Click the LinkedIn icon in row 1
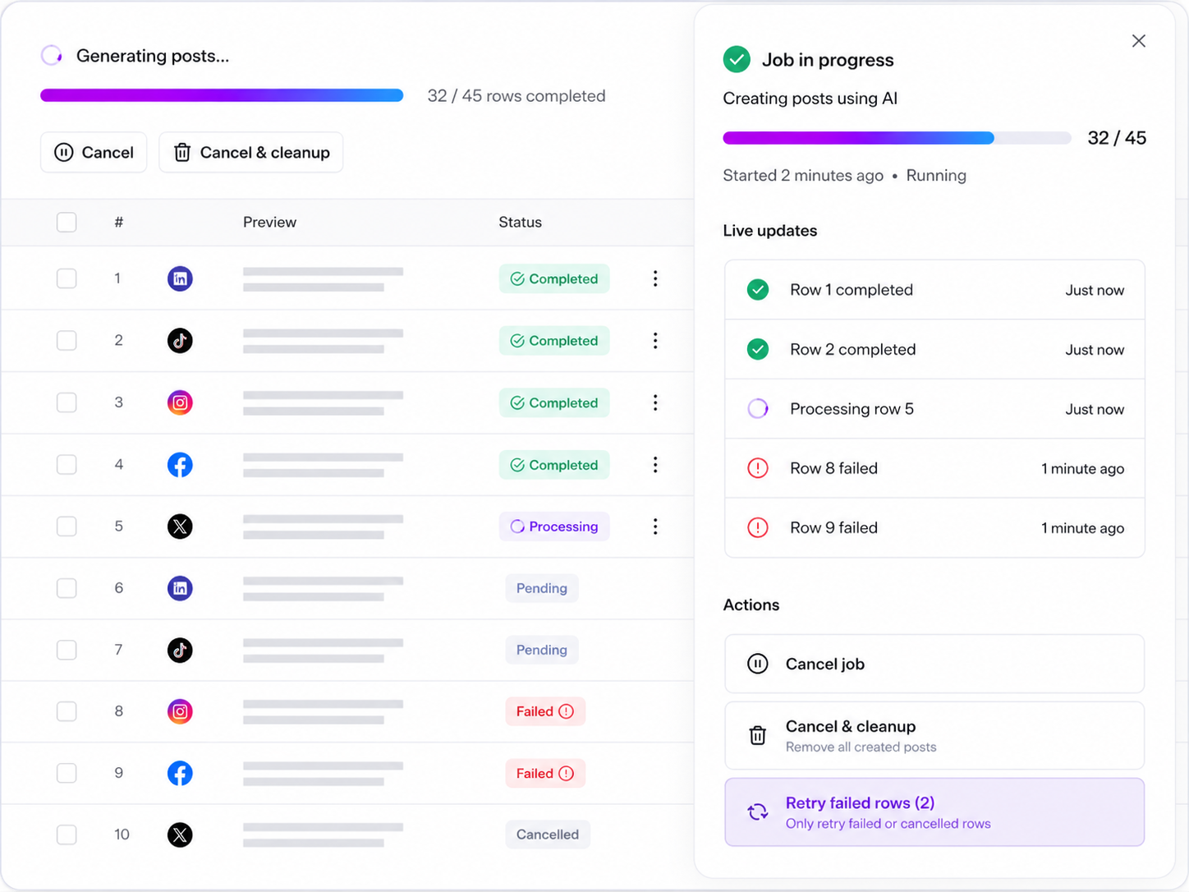The image size is (1189, 892). pyautogui.click(x=180, y=278)
